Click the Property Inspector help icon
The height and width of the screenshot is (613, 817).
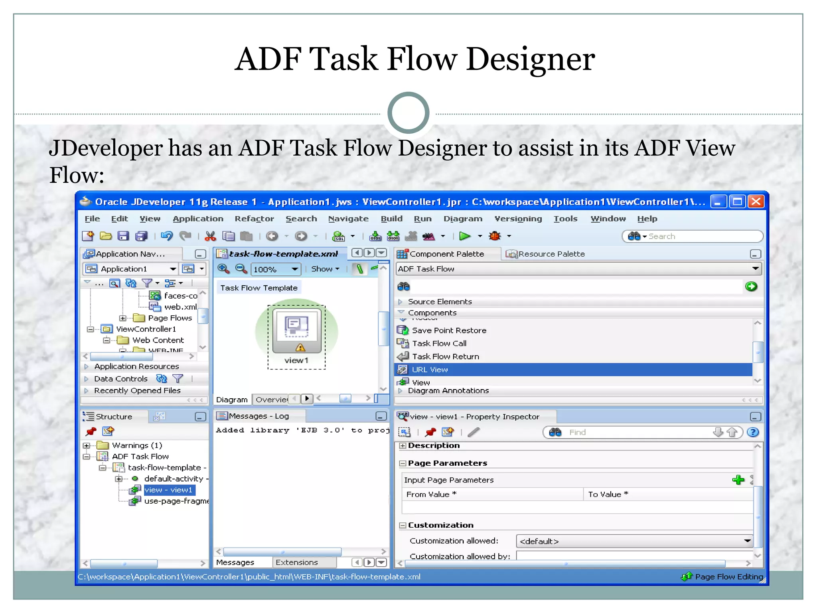[752, 432]
